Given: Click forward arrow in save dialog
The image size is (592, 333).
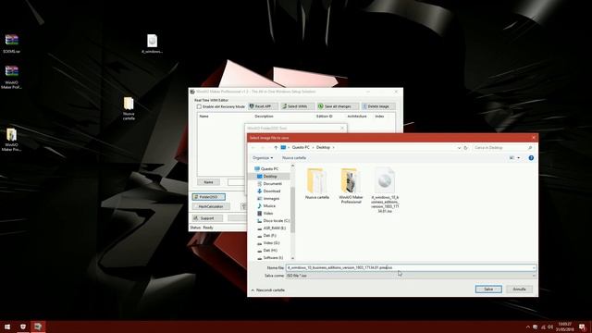Looking at the screenshot, I should pyautogui.click(x=263, y=148).
